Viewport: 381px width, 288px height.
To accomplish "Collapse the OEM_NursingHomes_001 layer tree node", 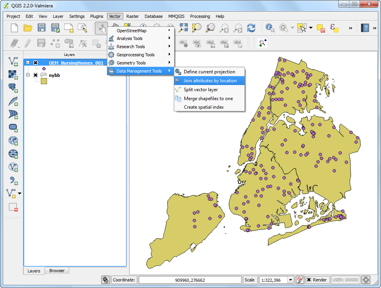I will pos(28,62).
